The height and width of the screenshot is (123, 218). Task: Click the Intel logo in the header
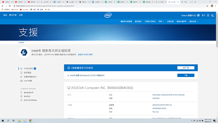tap(108, 15)
